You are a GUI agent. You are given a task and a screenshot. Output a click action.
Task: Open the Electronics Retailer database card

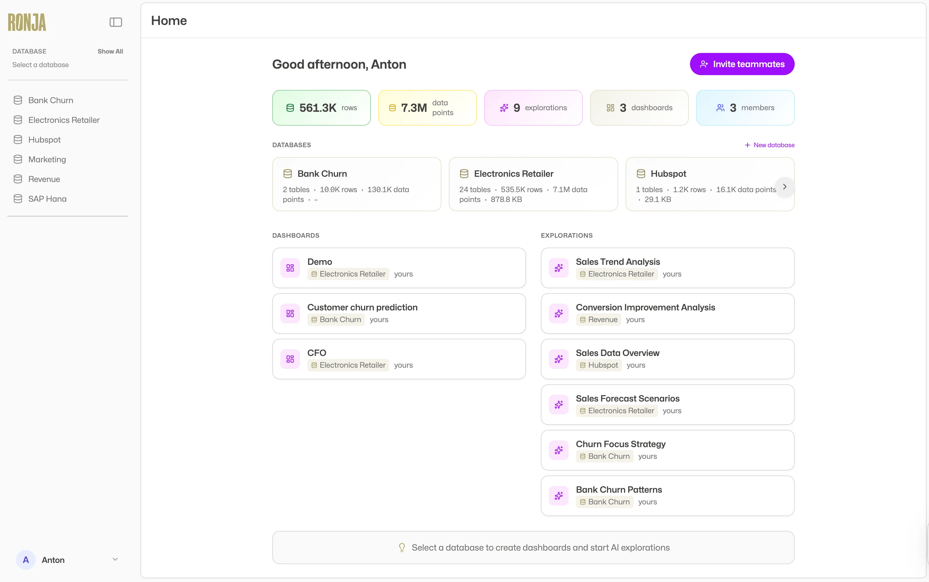tap(533, 184)
